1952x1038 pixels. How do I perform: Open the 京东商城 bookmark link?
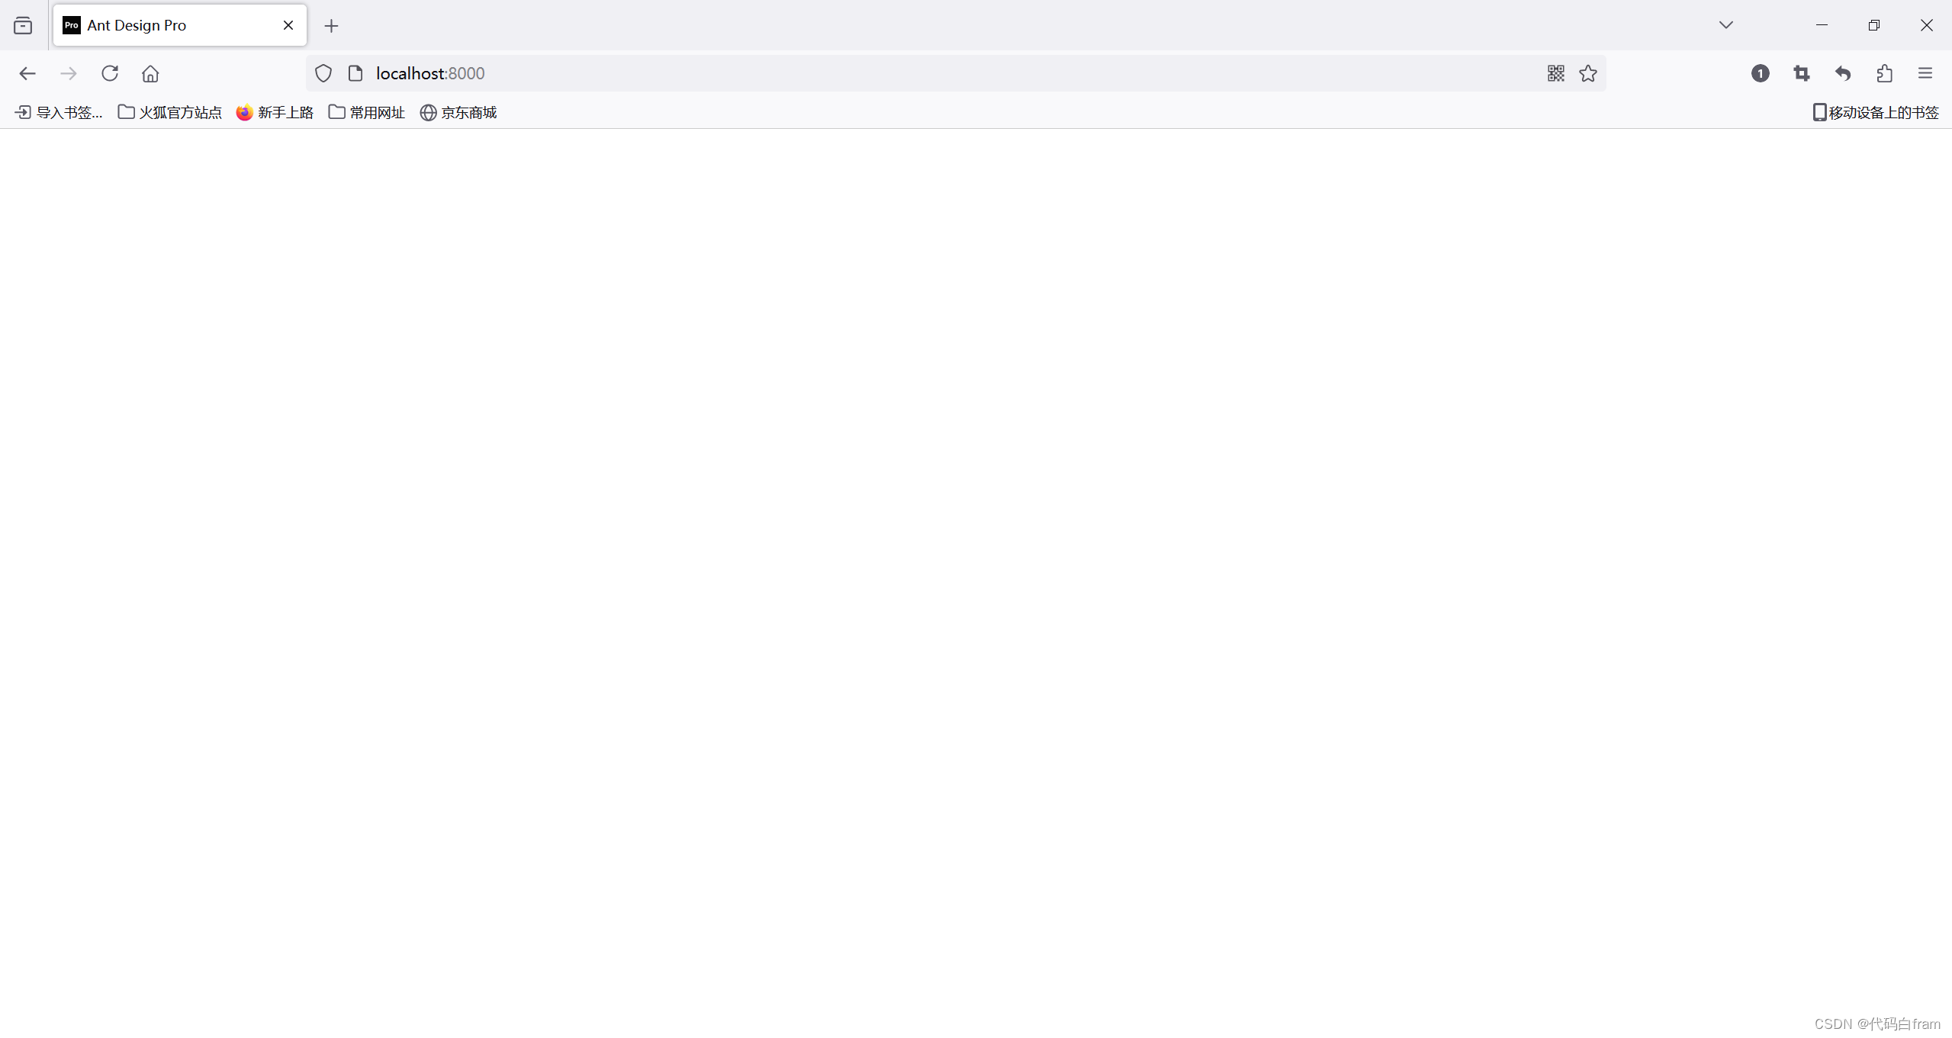tap(458, 113)
